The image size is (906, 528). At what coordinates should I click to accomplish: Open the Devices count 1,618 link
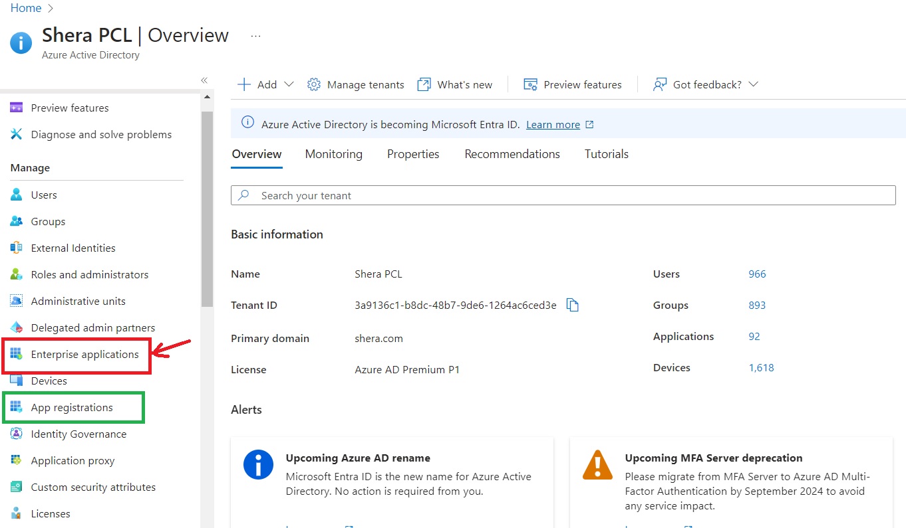point(761,367)
